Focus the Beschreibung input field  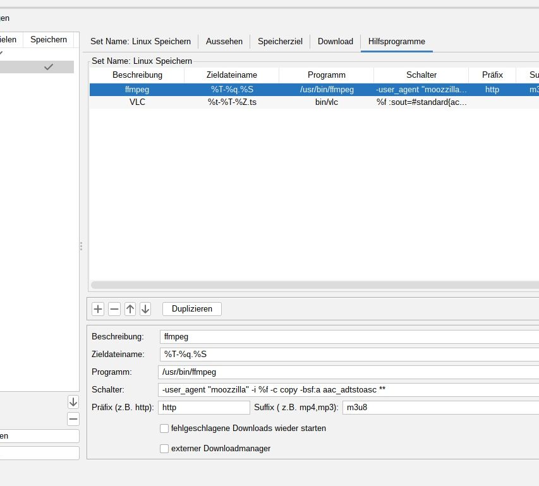(x=349, y=337)
